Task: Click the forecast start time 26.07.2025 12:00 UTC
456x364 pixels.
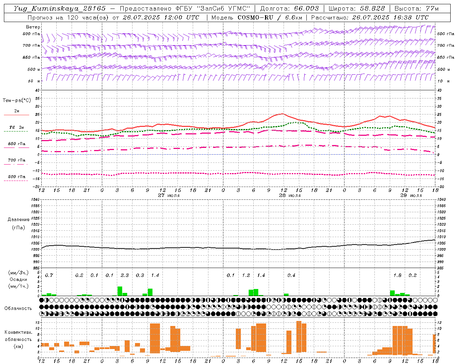Action: coord(161,17)
